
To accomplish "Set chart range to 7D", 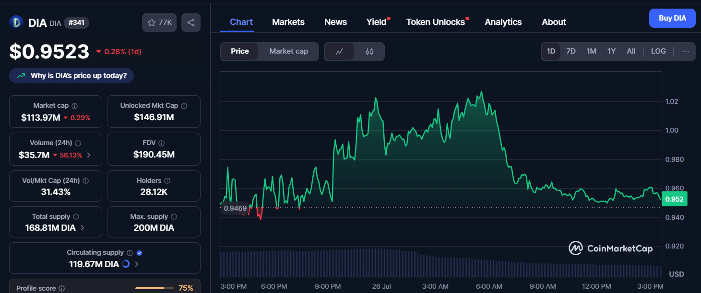I will tap(571, 51).
